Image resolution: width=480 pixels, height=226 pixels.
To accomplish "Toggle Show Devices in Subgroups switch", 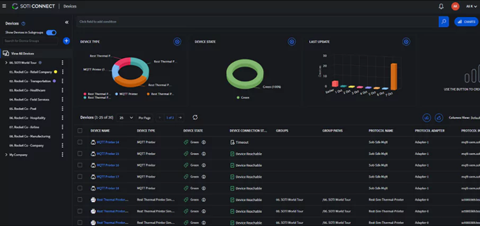I will tap(51, 32).
